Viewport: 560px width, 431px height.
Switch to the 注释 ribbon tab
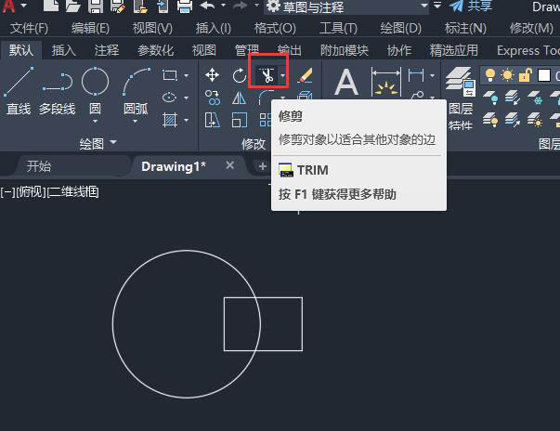click(107, 51)
